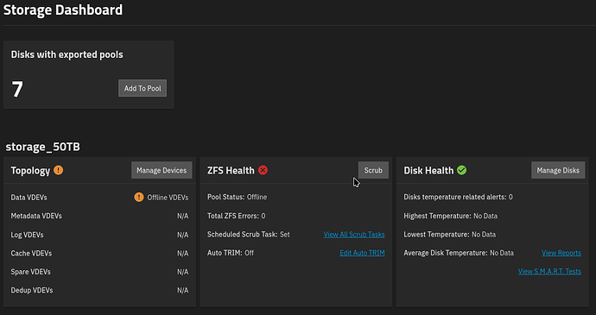Click the Scheduled Scrub Task: Set text

pyautogui.click(x=249, y=235)
